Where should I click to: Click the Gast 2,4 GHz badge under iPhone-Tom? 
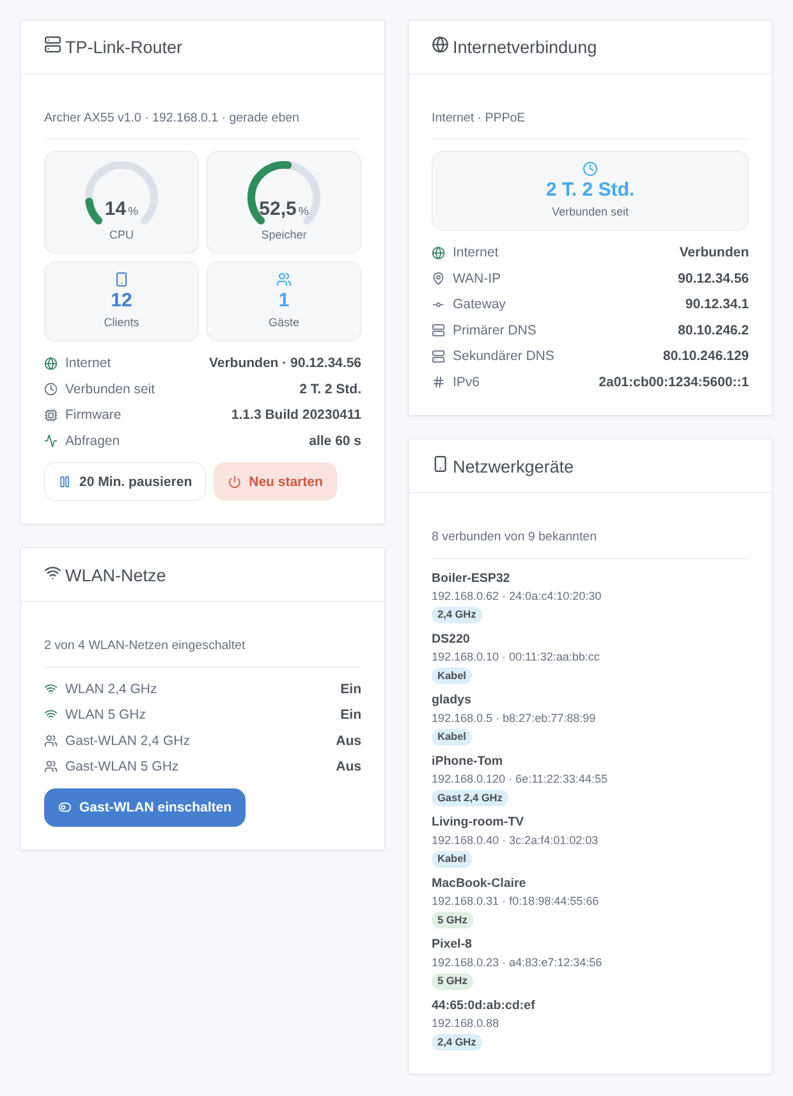coord(470,798)
